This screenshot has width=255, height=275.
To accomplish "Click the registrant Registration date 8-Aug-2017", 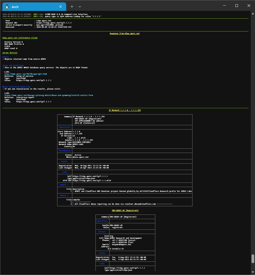I will click(x=129, y=257).
